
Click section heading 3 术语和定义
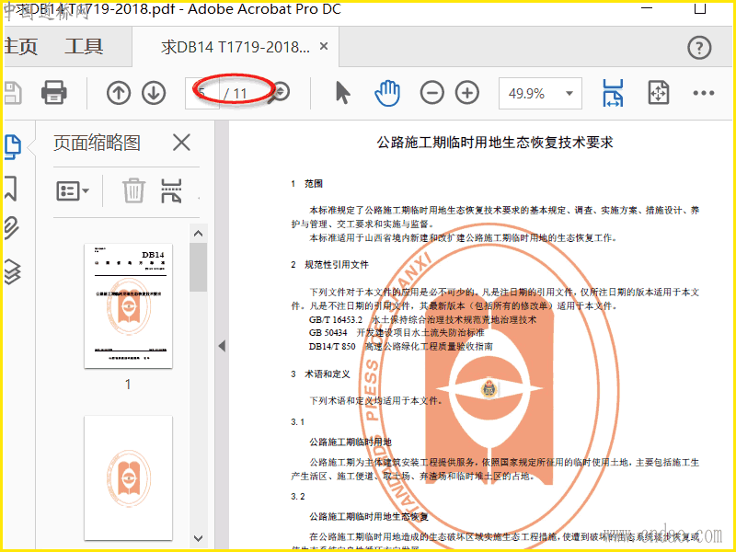(320, 374)
